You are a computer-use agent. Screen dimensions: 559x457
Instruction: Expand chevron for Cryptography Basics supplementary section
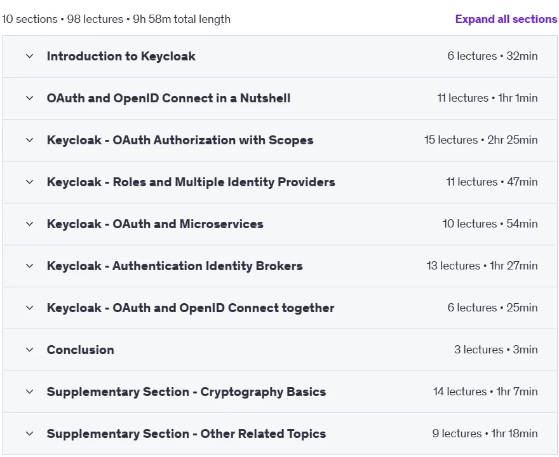[x=30, y=392]
